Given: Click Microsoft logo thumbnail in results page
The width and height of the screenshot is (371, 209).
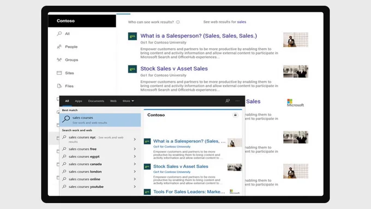Looking at the screenshot, I should pos(295,103).
